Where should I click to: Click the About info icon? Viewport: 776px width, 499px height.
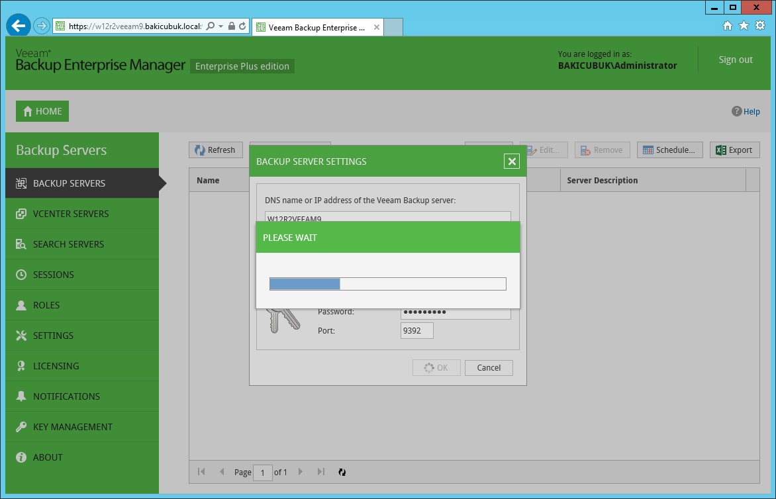pyautogui.click(x=21, y=457)
